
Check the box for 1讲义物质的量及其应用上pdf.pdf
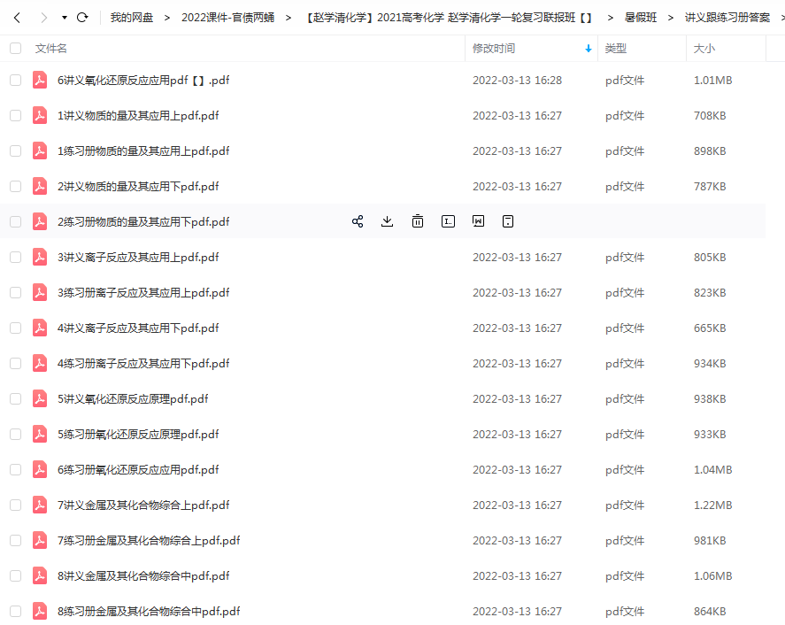pos(16,116)
